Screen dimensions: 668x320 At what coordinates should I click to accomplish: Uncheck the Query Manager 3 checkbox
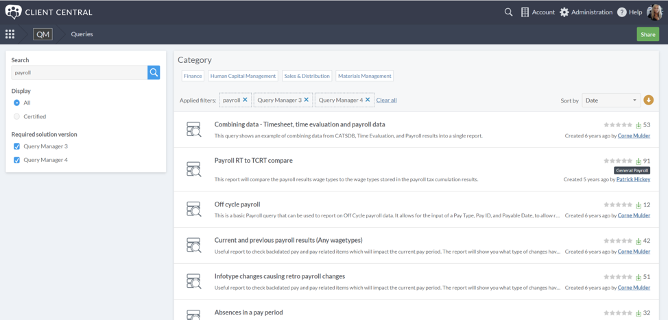pos(17,146)
